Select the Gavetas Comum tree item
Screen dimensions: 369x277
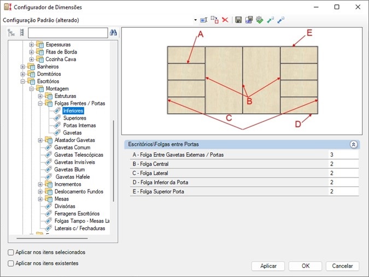point(72,148)
